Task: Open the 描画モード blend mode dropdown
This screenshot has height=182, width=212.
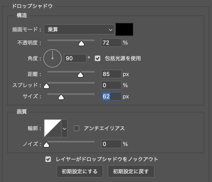Action: click(79, 30)
